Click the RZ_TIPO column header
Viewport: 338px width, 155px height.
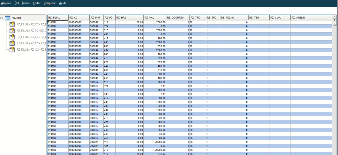198,18
